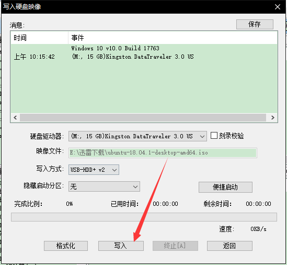287x265 pixels.
Task: Click the right arrow of message scrollbar
Action: click(x=272, y=117)
